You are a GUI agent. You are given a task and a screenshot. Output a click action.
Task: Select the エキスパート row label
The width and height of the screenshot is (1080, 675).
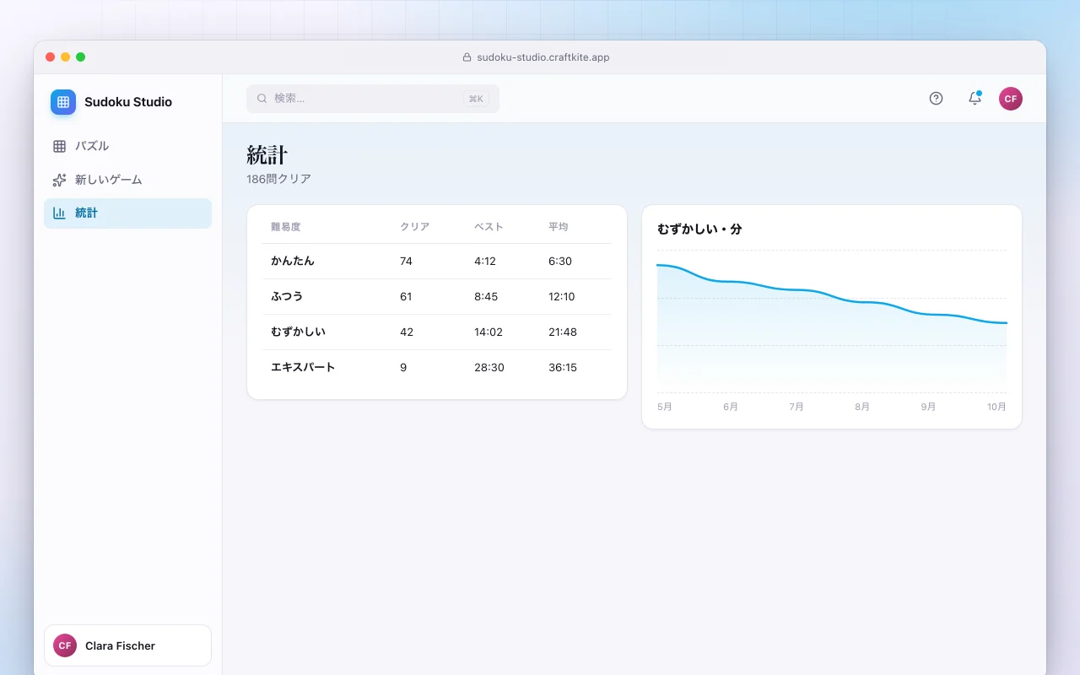(x=303, y=368)
